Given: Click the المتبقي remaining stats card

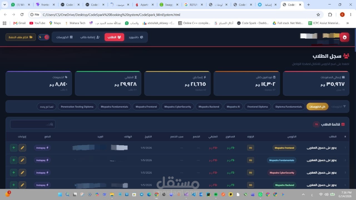Looking at the screenshot, I should pos(108,83).
